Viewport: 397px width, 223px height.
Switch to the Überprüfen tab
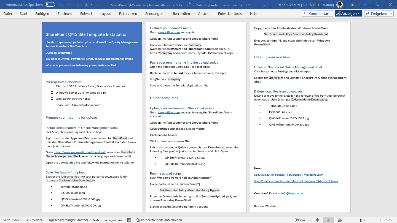click(181, 13)
